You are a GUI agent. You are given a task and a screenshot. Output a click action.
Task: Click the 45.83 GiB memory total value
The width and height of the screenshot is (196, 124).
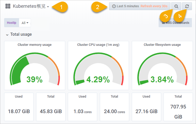coord(51,111)
